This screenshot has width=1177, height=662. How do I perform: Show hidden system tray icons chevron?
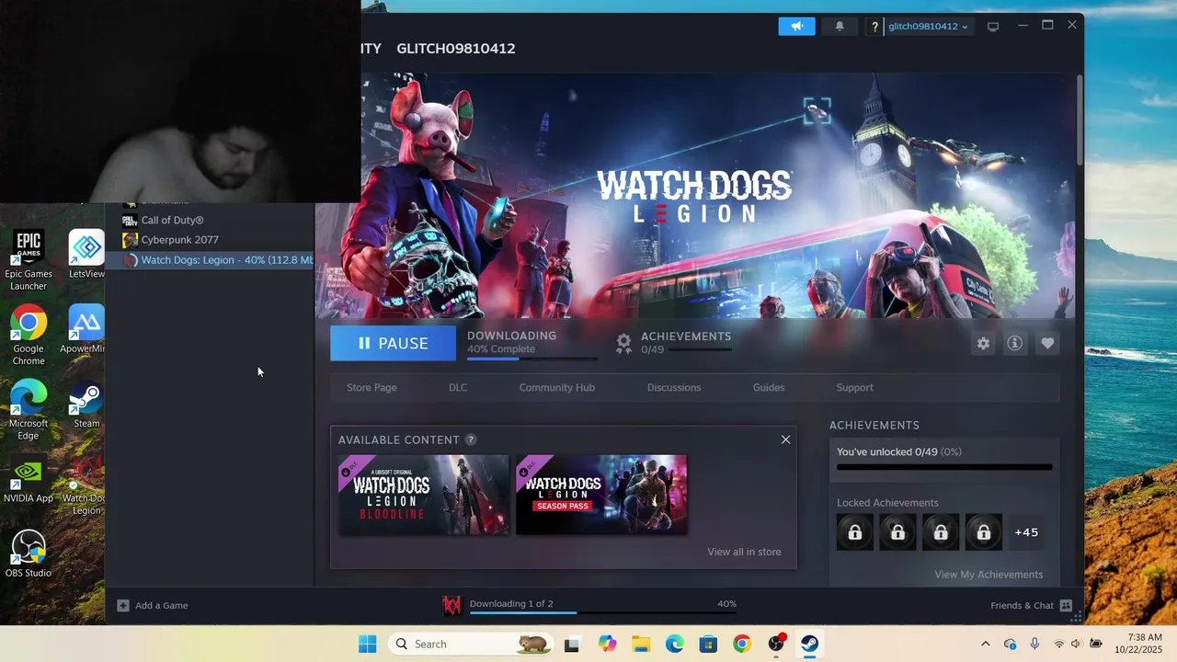[986, 644]
